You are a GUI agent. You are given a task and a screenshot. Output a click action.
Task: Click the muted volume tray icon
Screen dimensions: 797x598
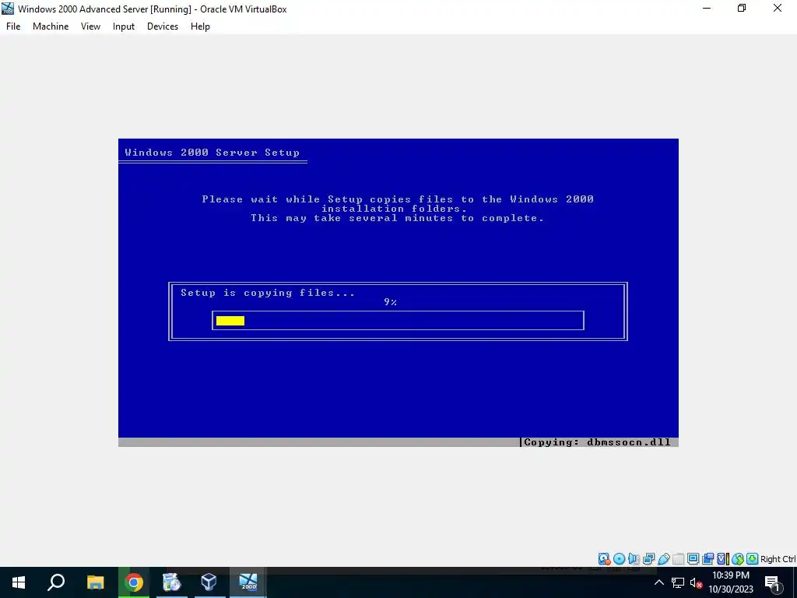tap(696, 582)
